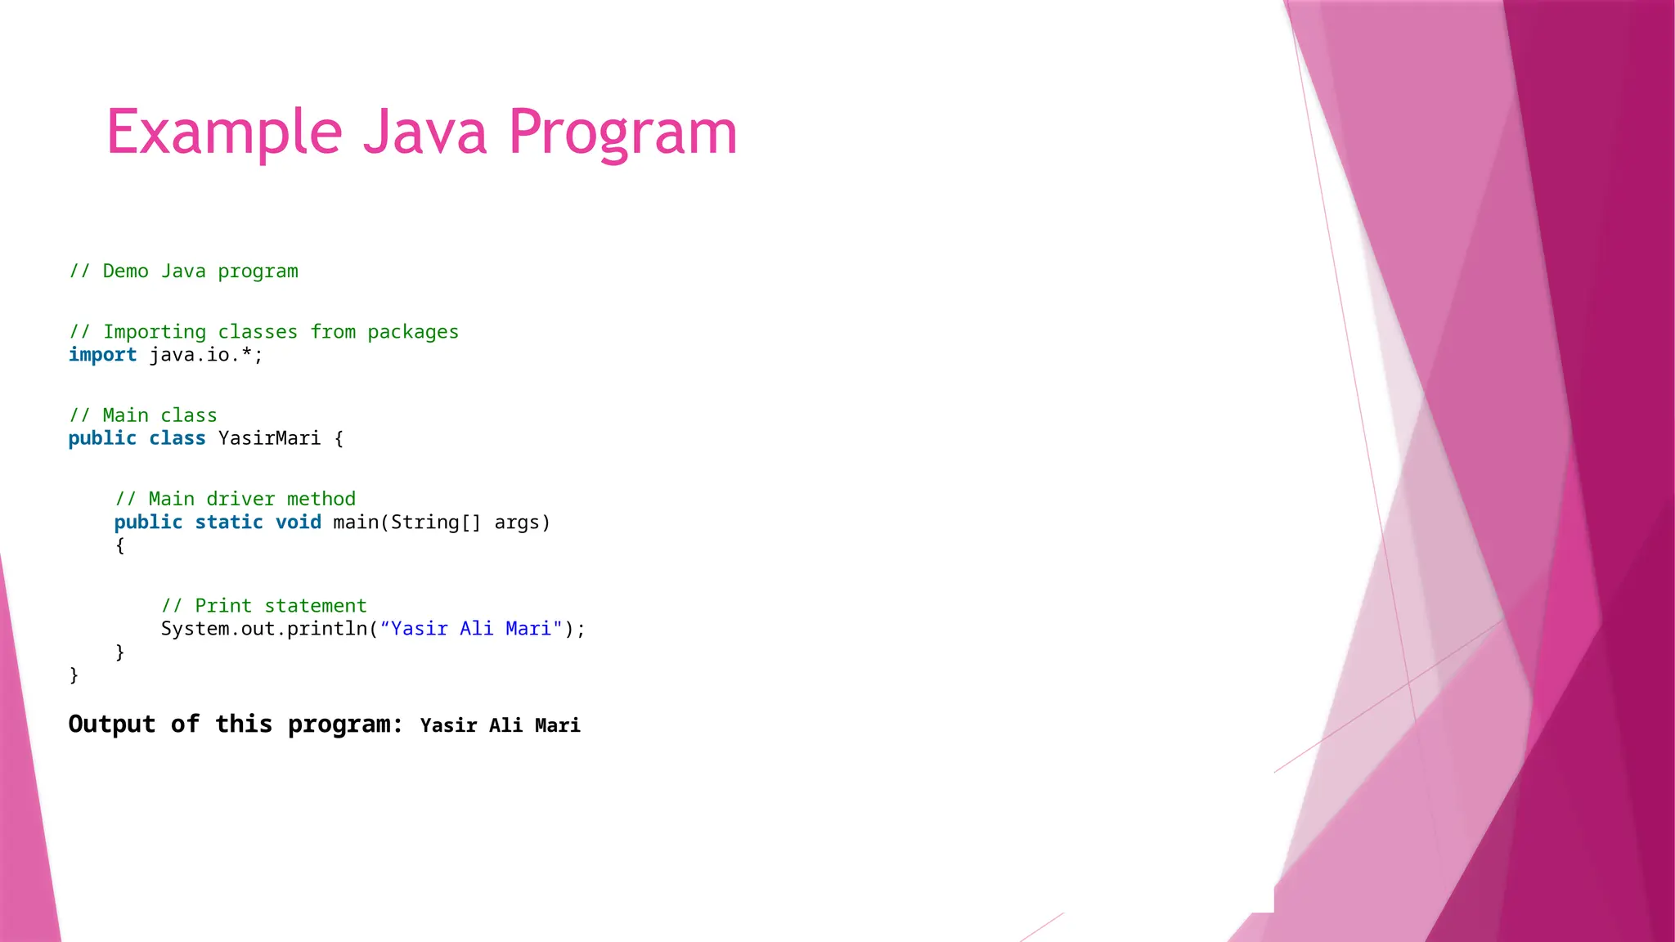
Task: Click the Output of this program label
Action: 235,724
